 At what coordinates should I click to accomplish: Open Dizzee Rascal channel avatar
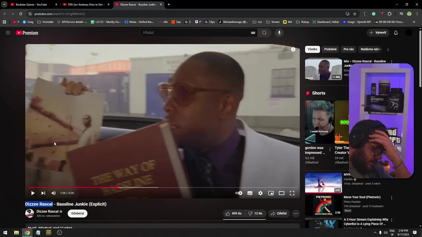(x=30, y=213)
